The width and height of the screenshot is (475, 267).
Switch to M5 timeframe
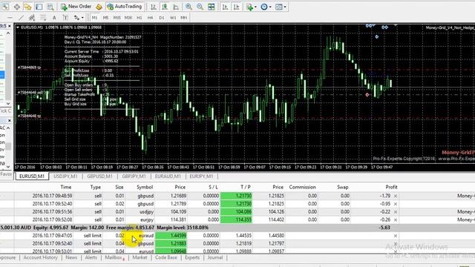[105, 18]
